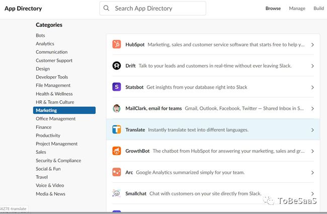Image resolution: width=327 pixels, height=214 pixels.
Task: Click 'Talk to your leads' description
Action: 215,66
